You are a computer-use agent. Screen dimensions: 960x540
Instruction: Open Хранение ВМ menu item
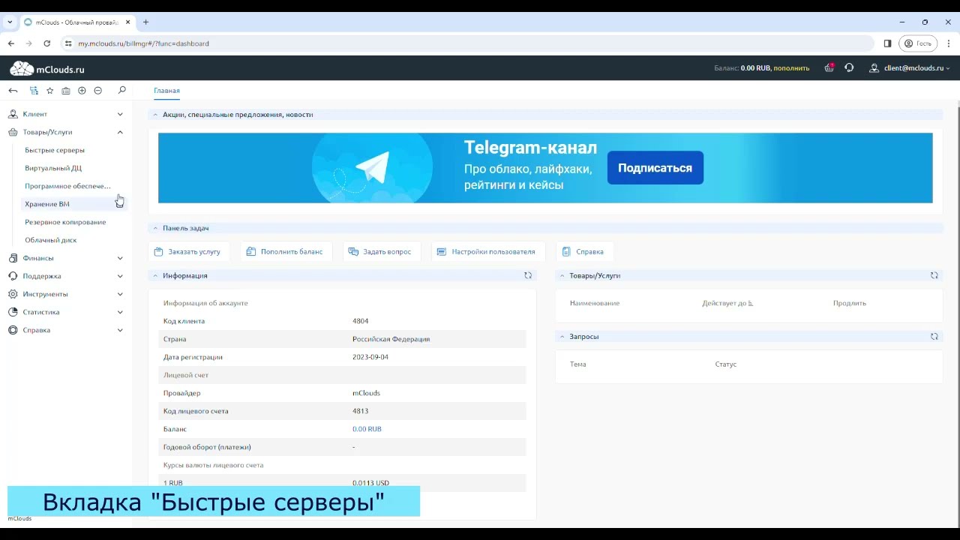coord(47,204)
